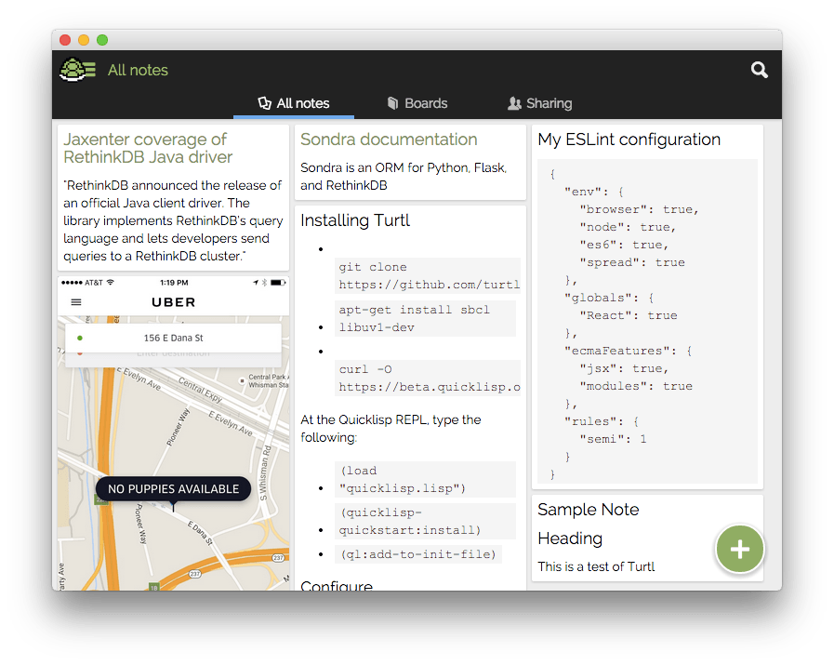Click the git clone code block

(x=428, y=275)
